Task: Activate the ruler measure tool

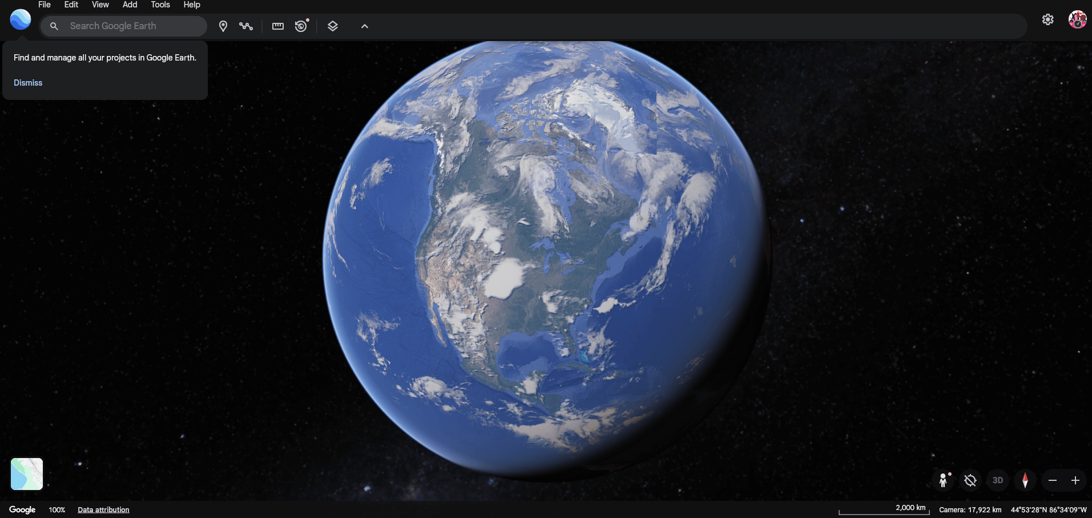Action: [x=278, y=26]
